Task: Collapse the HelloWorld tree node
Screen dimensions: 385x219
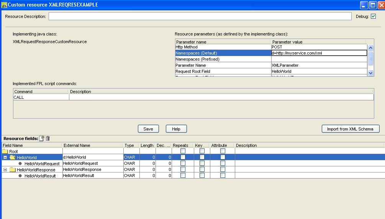Action: (5, 157)
